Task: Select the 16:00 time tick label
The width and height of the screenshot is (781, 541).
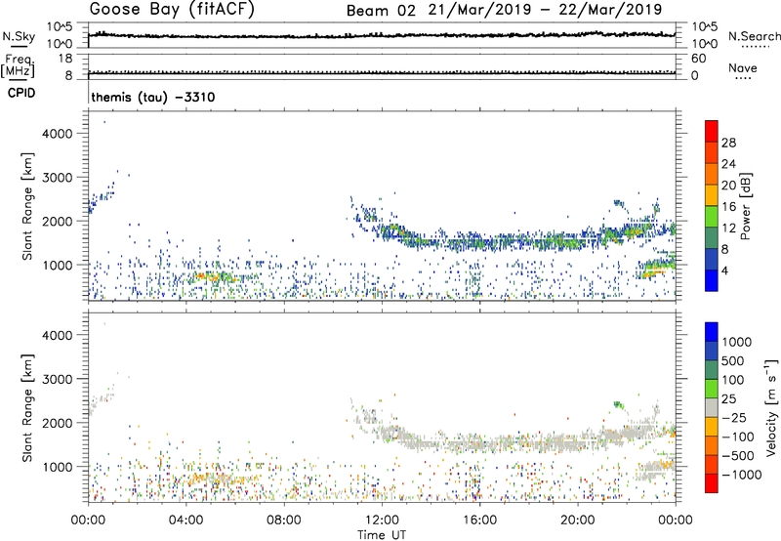Action: coord(479,520)
